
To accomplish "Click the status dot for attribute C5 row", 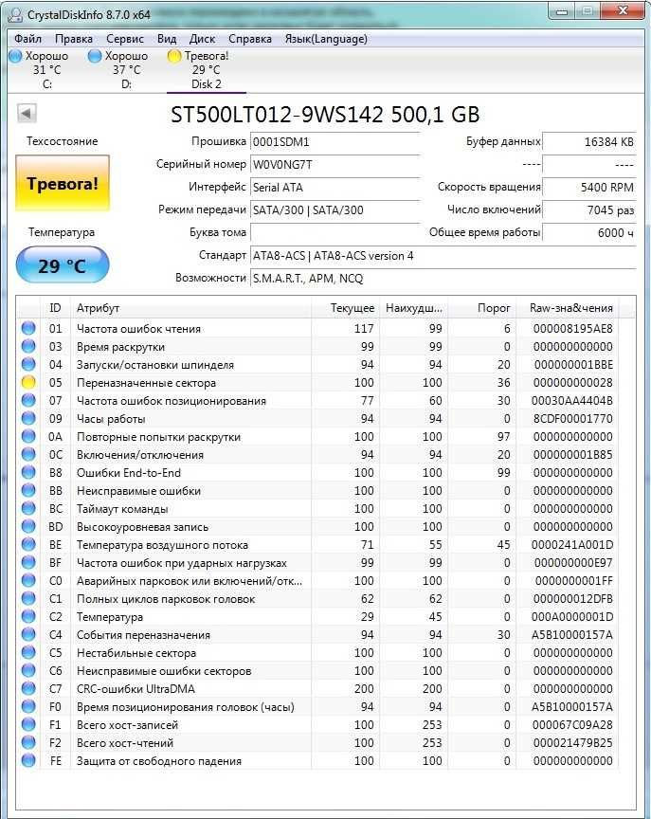I will click(28, 652).
